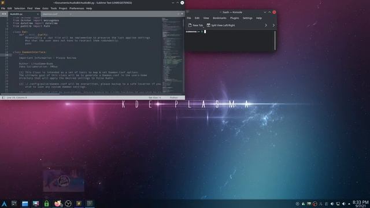Click the Konsole vertical scrollbar
The image size is (370, 208).
(x=275, y=40)
